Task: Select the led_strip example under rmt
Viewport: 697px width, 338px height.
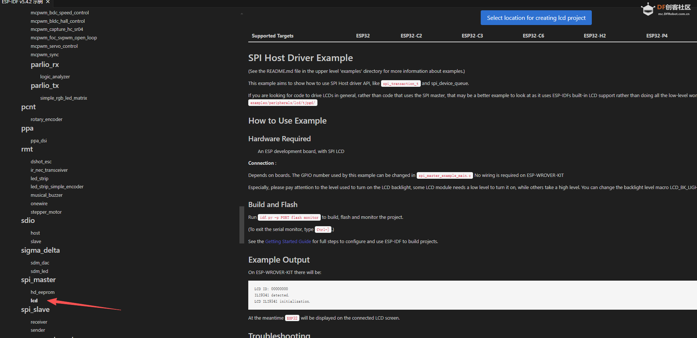Action: (x=39, y=179)
